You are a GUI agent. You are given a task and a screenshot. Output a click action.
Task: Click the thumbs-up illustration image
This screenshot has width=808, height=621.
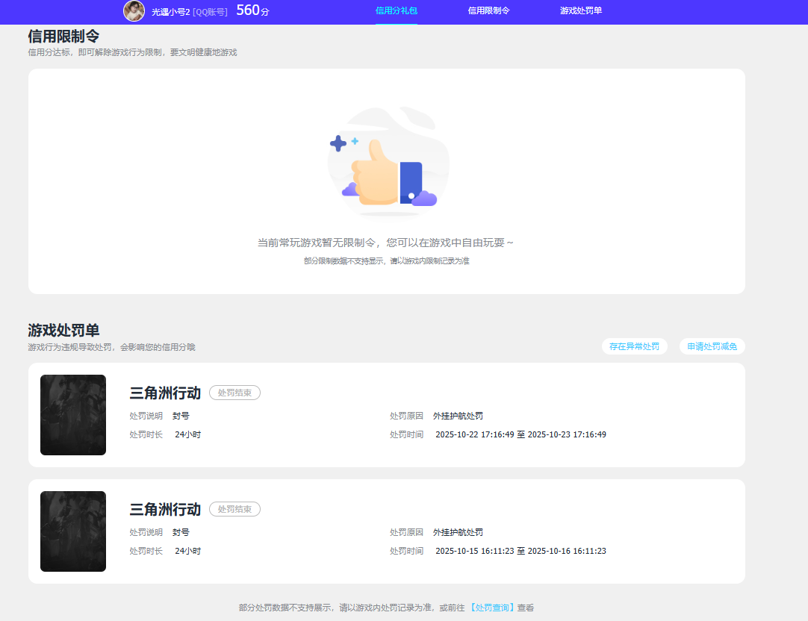pos(388,161)
